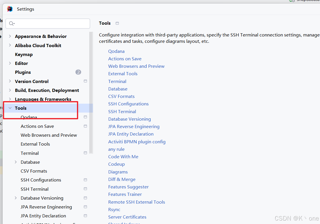
Task: Open Web Browsers and Preview link
Action: (x=136, y=66)
